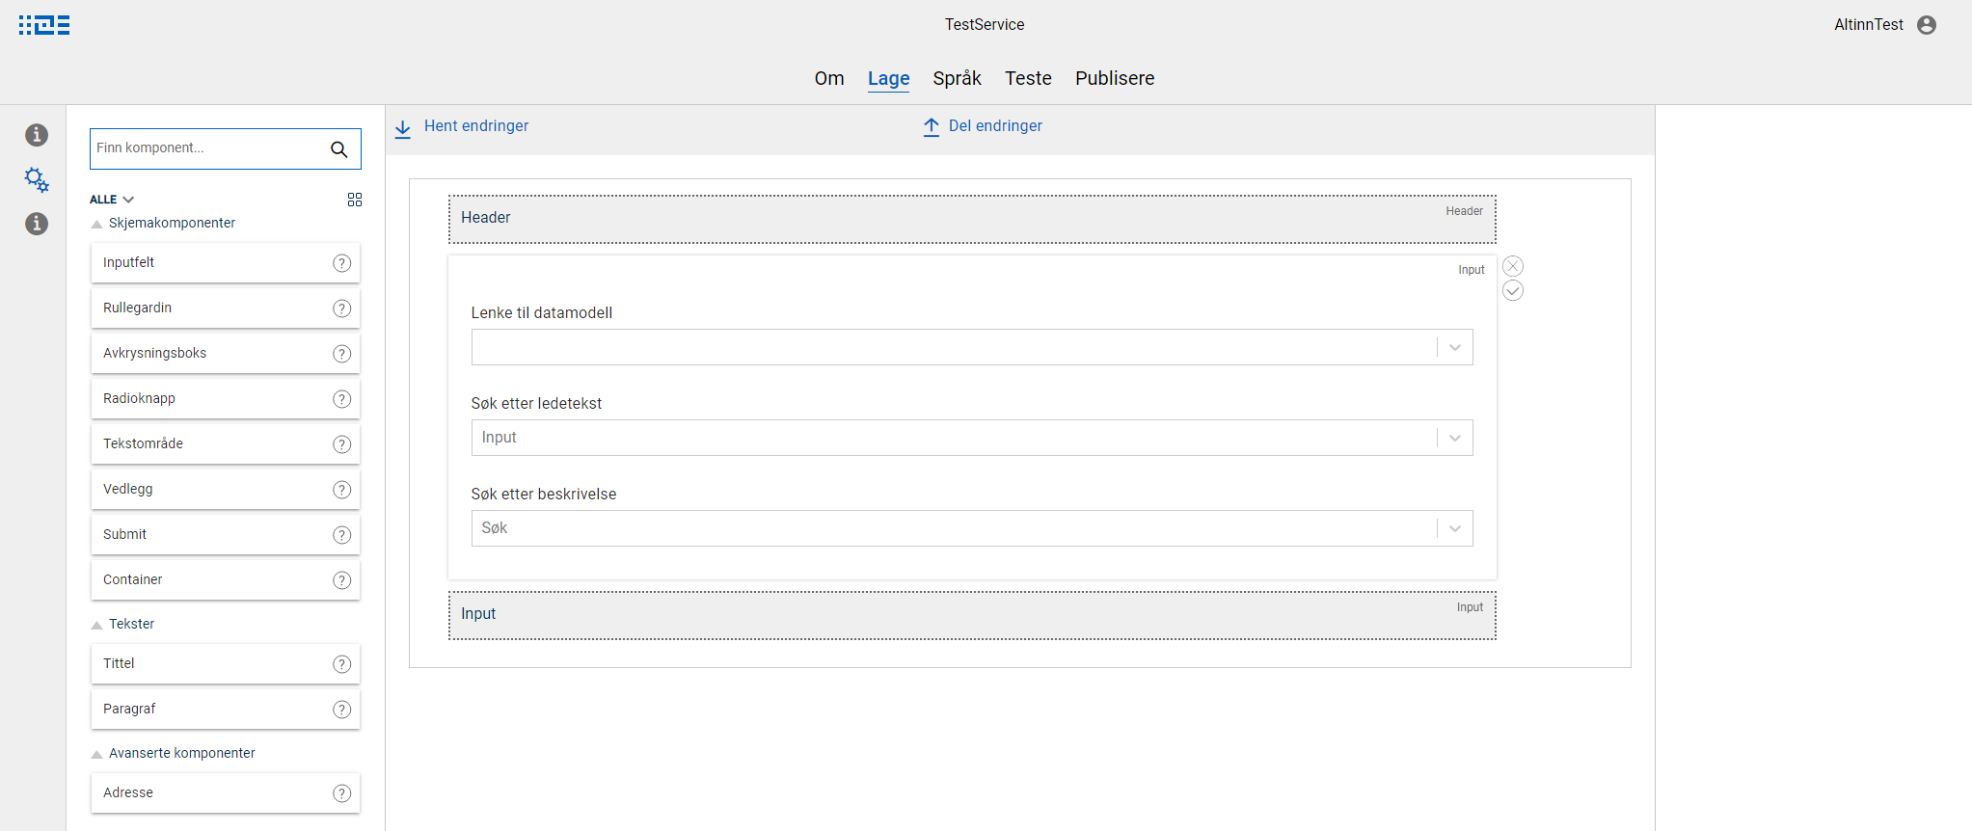Open the Teste tab
This screenshot has width=1972, height=831.
(x=1028, y=78)
